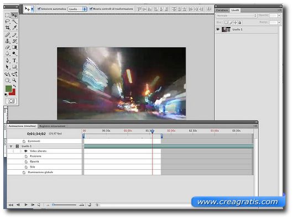The image size is (293, 219).
Task: Go to the first frame of timeline
Action: 11,205
